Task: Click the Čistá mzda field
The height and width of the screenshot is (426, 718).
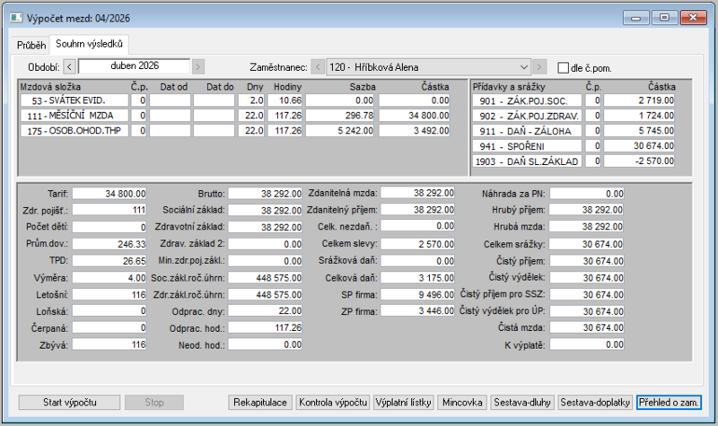Action: tap(587, 327)
